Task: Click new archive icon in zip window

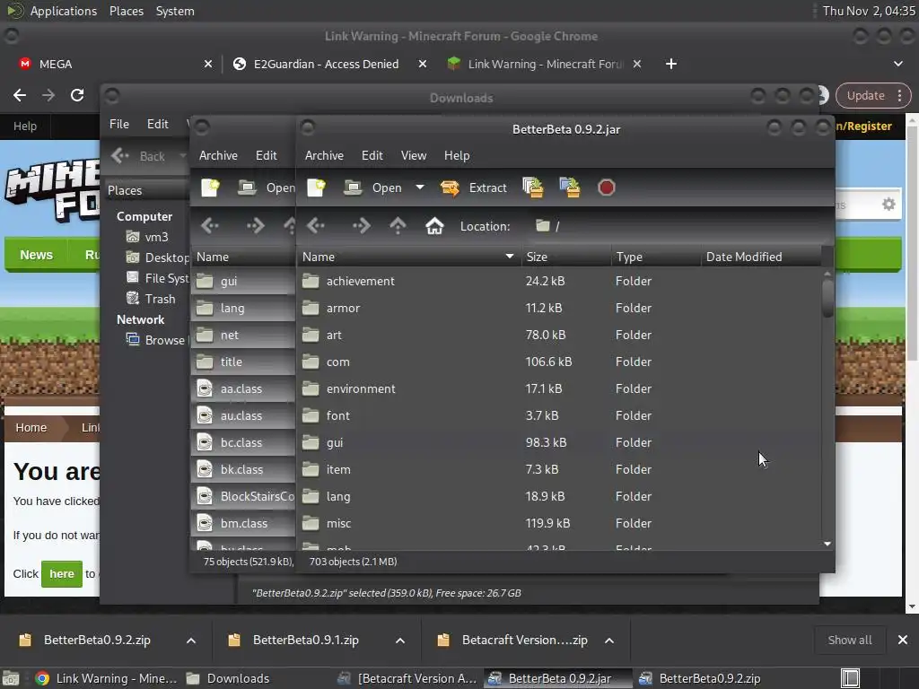Action: 210,188
